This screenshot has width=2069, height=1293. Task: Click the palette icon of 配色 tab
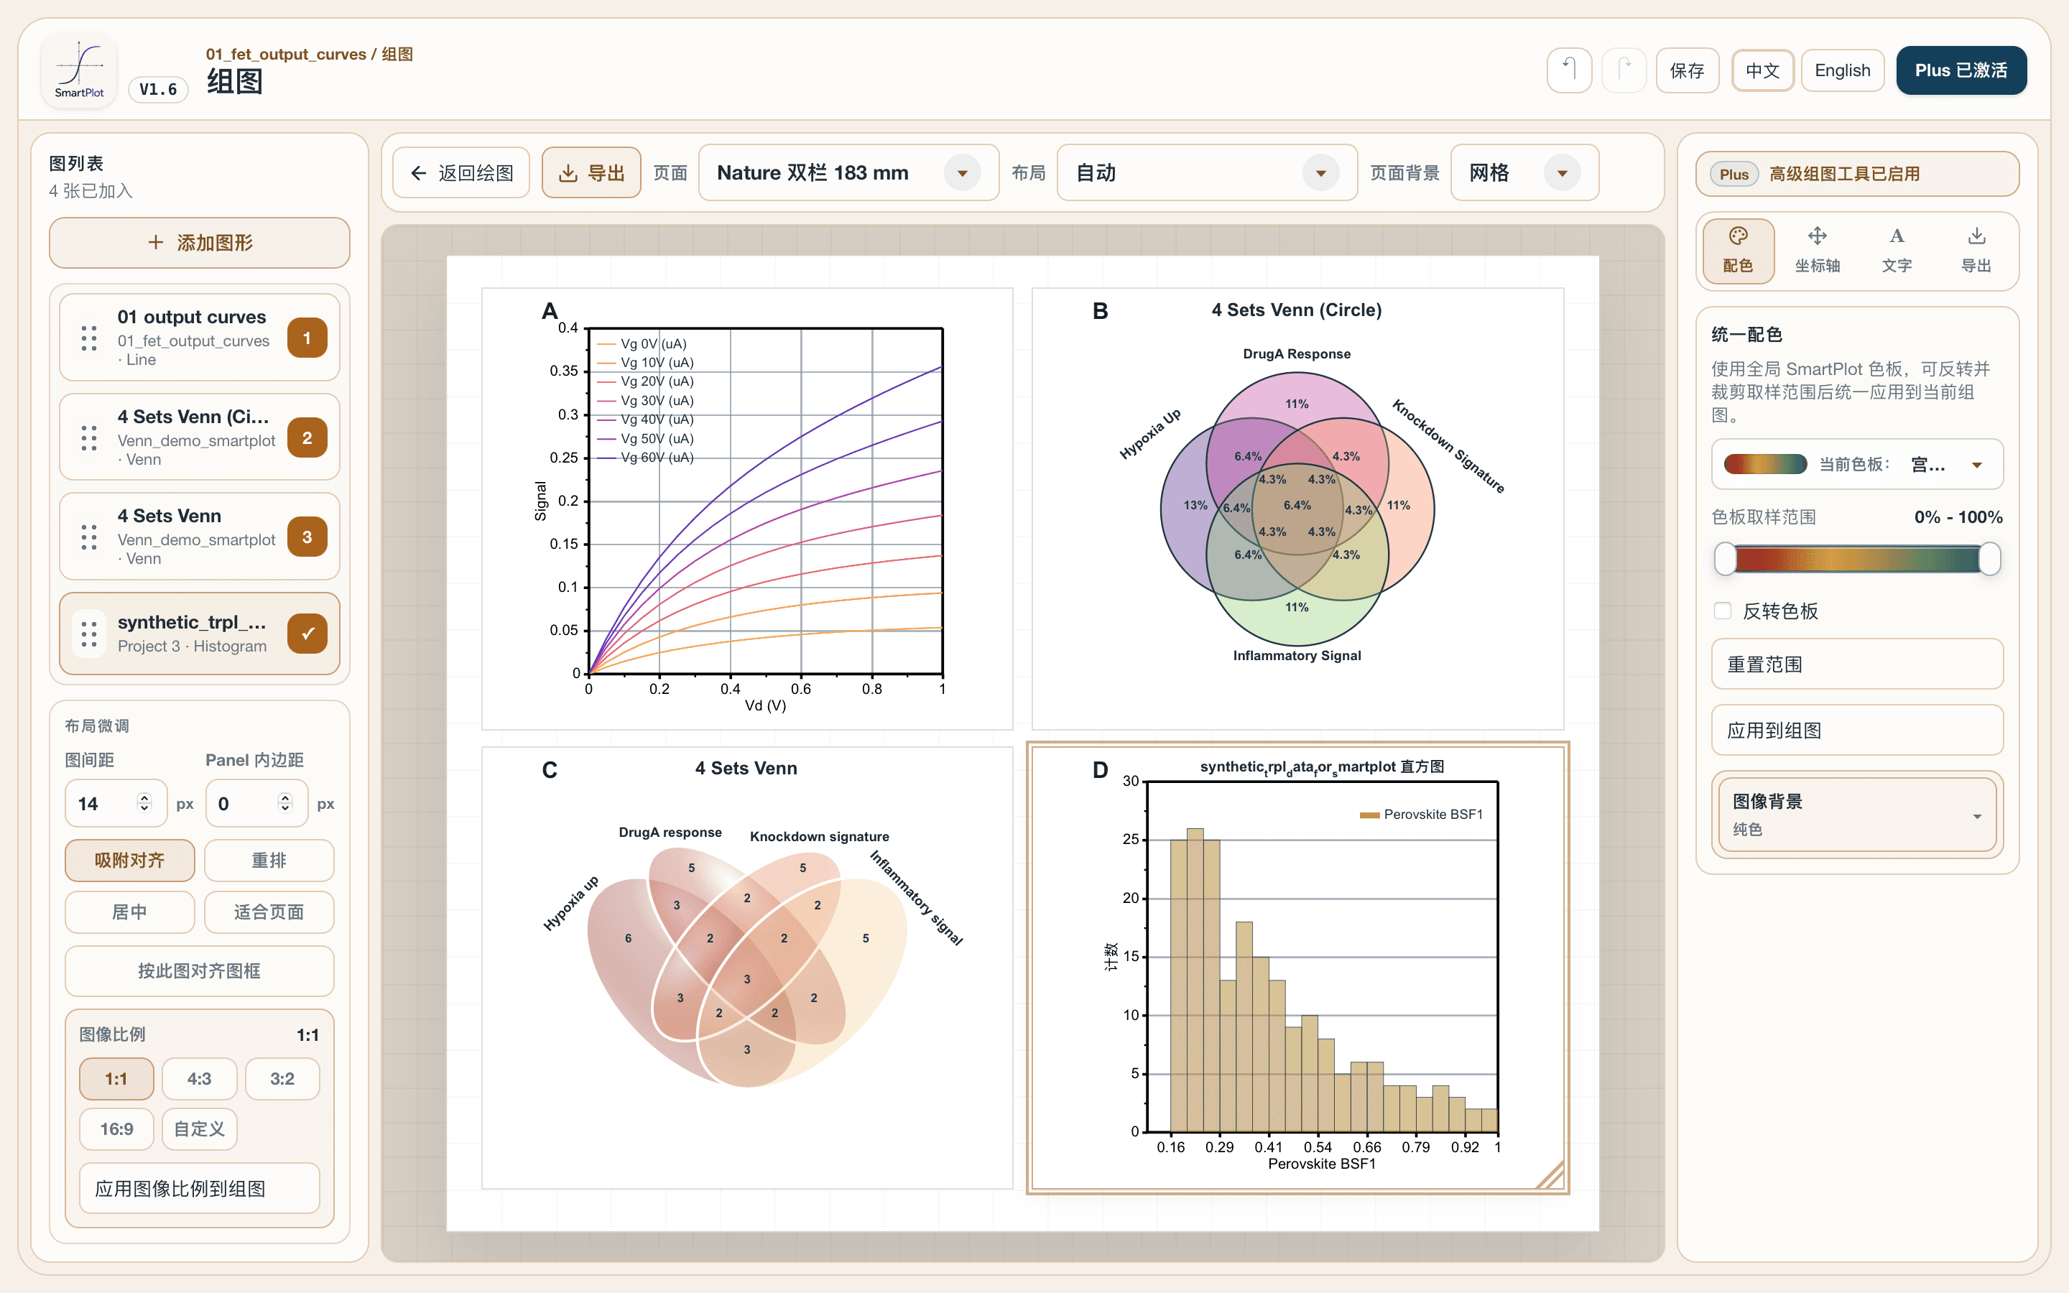(1738, 236)
